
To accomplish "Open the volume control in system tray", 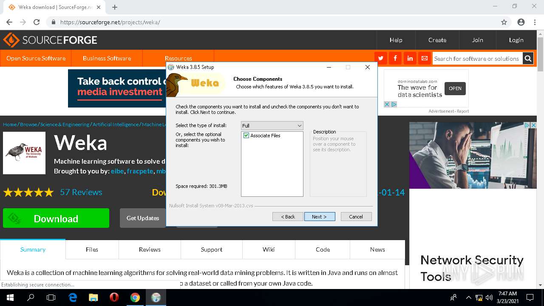I will tap(489, 297).
